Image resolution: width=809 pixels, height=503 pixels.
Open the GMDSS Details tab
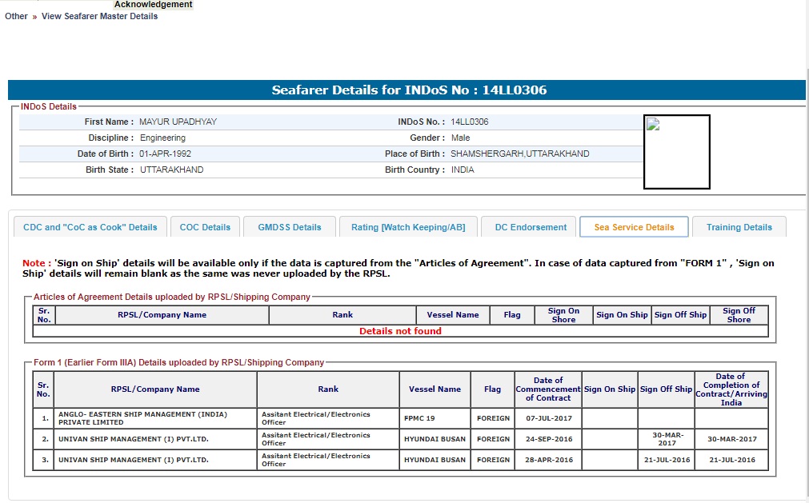[x=289, y=227]
